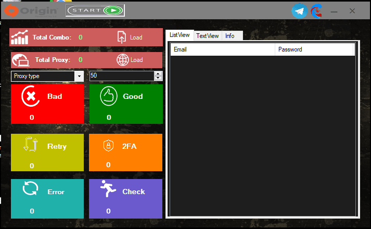Click the bar chart icon beside Total Combo
371x229 pixels.
coord(20,37)
